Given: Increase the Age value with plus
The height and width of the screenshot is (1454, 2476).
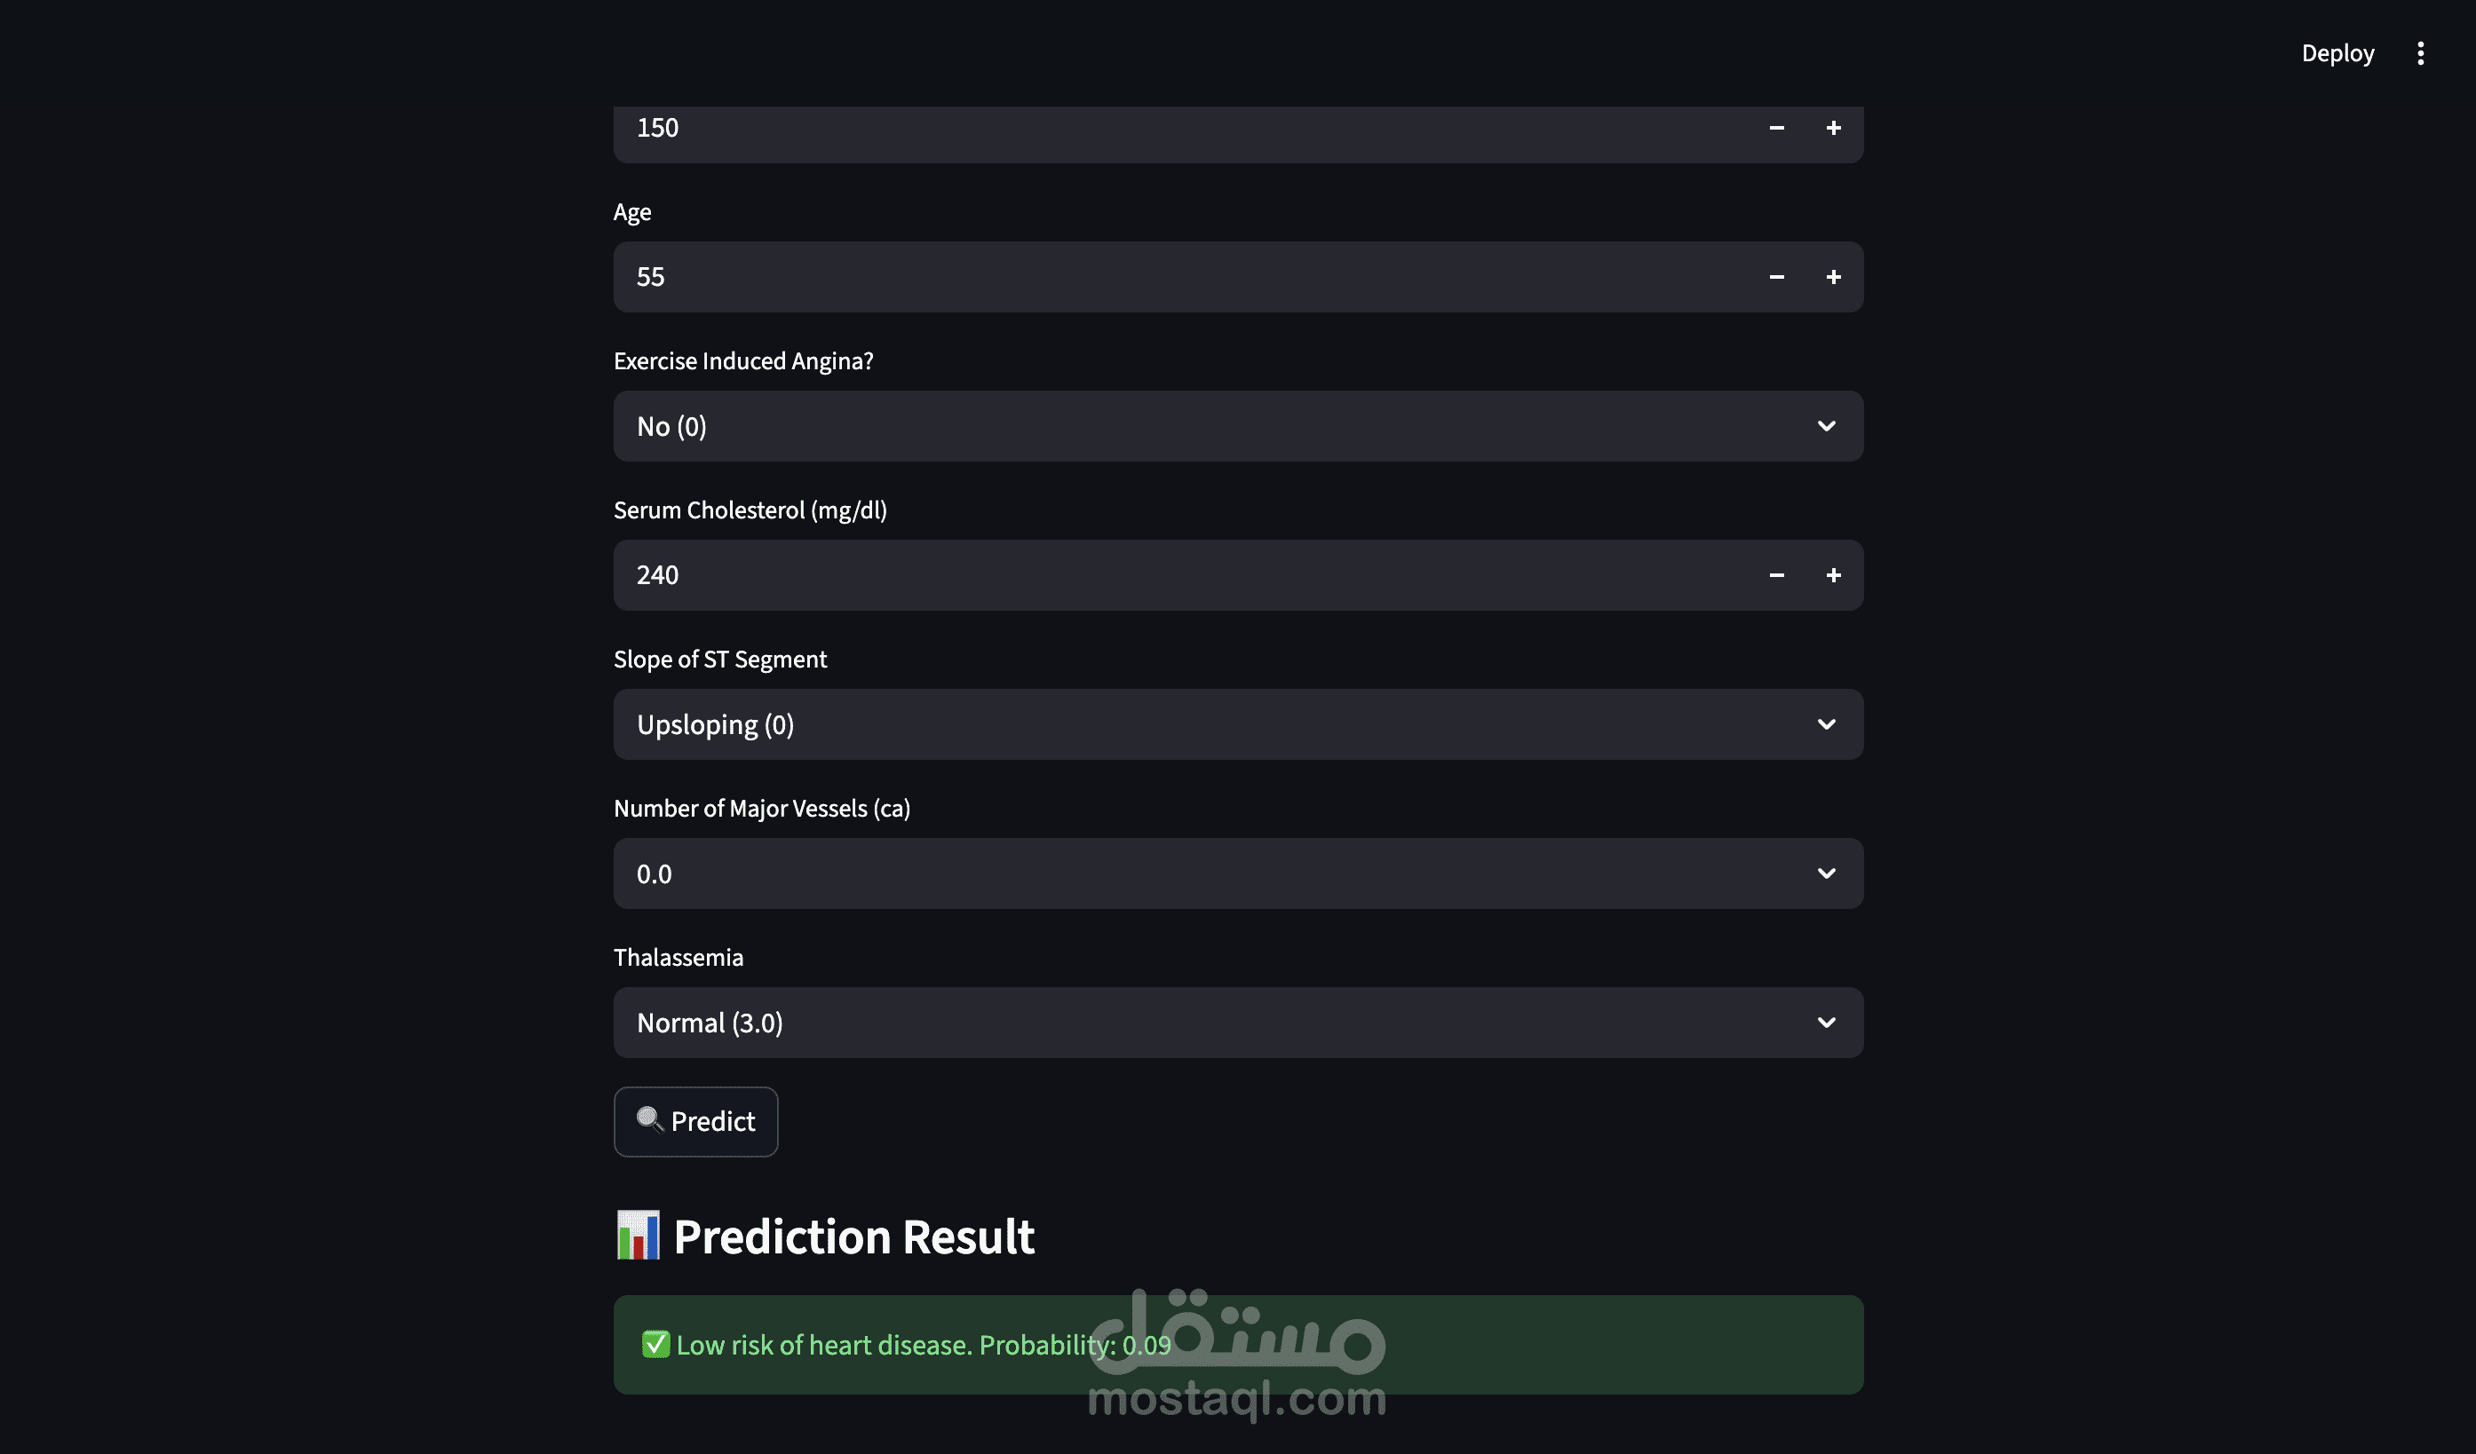Looking at the screenshot, I should point(1832,277).
